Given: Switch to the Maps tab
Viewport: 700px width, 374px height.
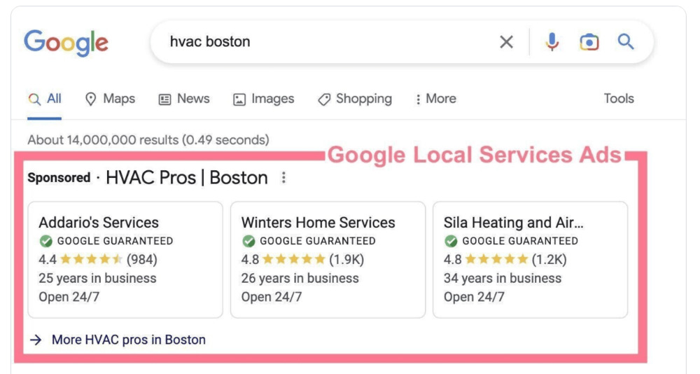Looking at the screenshot, I should 110,99.
